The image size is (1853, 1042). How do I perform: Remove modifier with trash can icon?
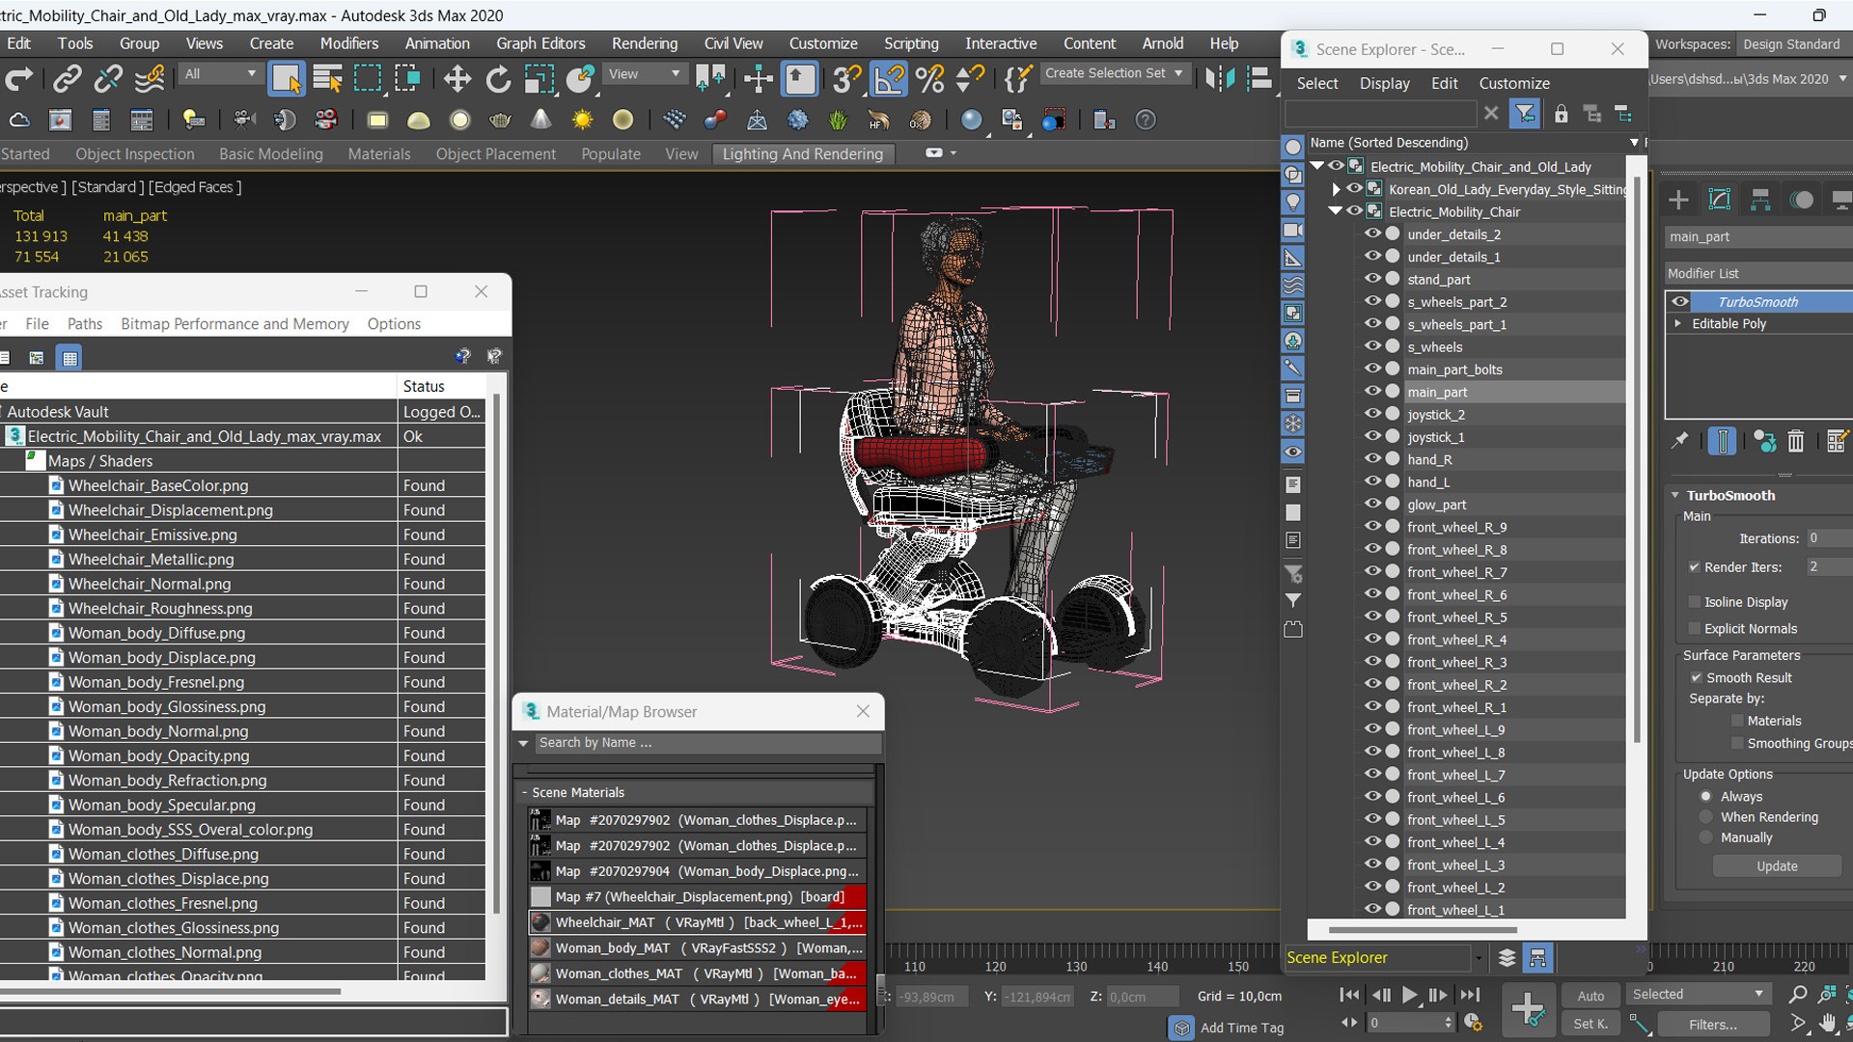point(1795,441)
